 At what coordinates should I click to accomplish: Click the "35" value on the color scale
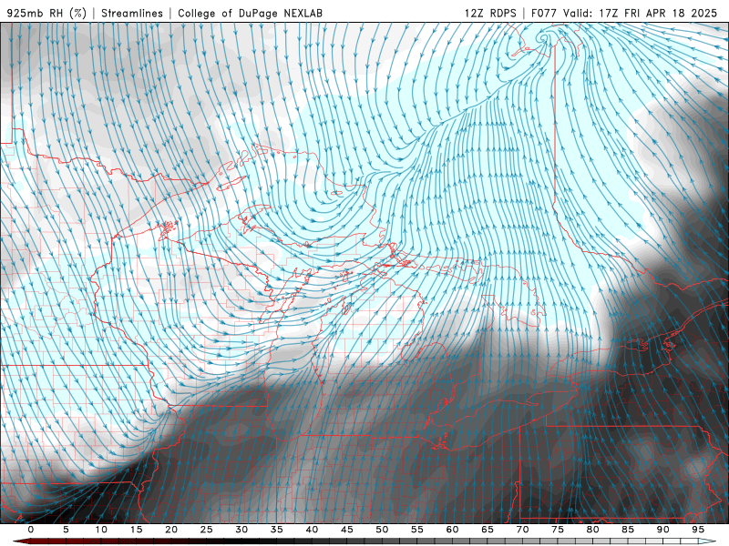coord(277,530)
